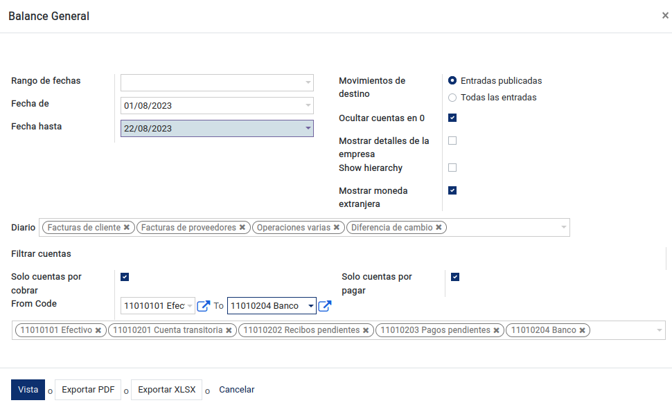Remove the 11010203 Pagos pendientes tag

click(496, 330)
